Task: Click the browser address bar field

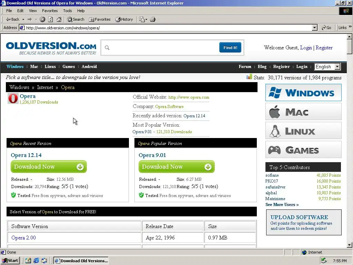Action: coord(169,28)
